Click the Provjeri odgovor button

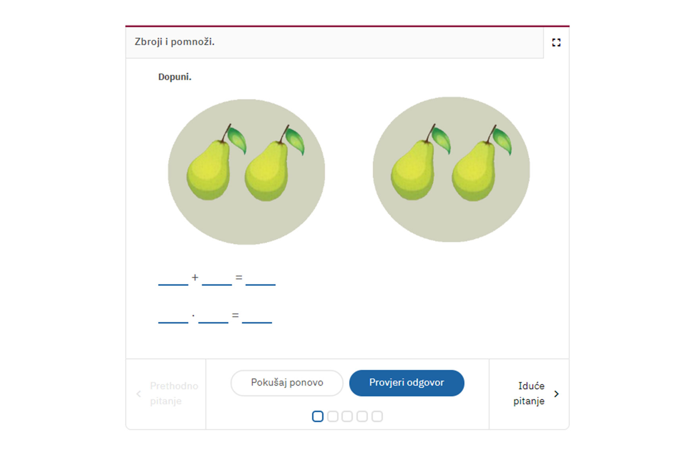[407, 383]
